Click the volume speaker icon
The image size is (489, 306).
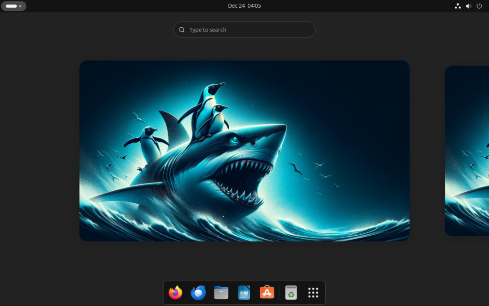click(x=468, y=6)
